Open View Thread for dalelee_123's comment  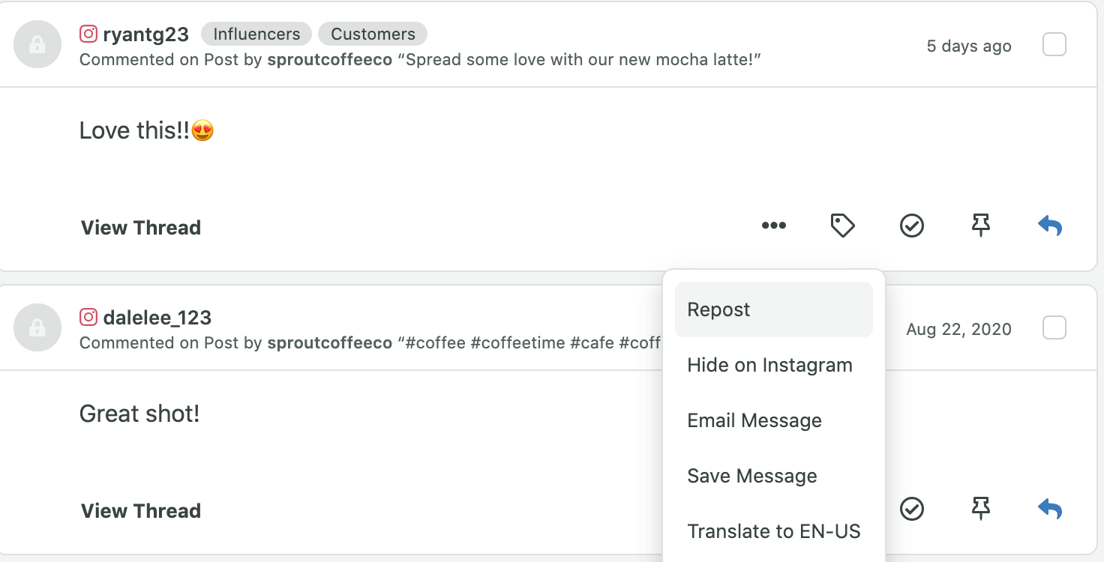coord(141,511)
